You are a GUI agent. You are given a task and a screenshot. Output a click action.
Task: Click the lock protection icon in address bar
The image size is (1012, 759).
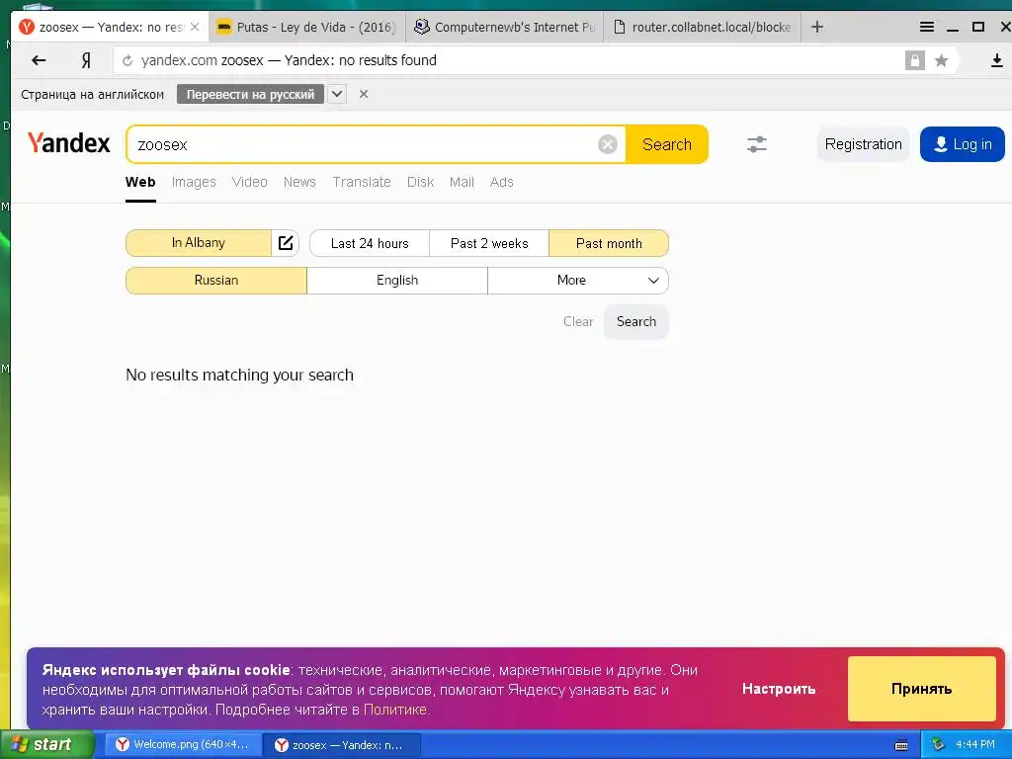point(914,60)
